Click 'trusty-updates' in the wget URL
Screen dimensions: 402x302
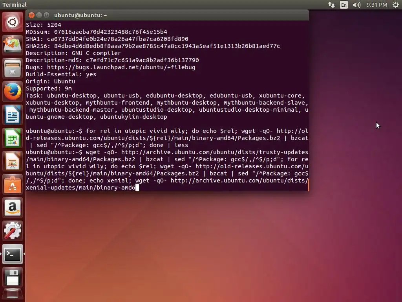[x=283, y=152]
